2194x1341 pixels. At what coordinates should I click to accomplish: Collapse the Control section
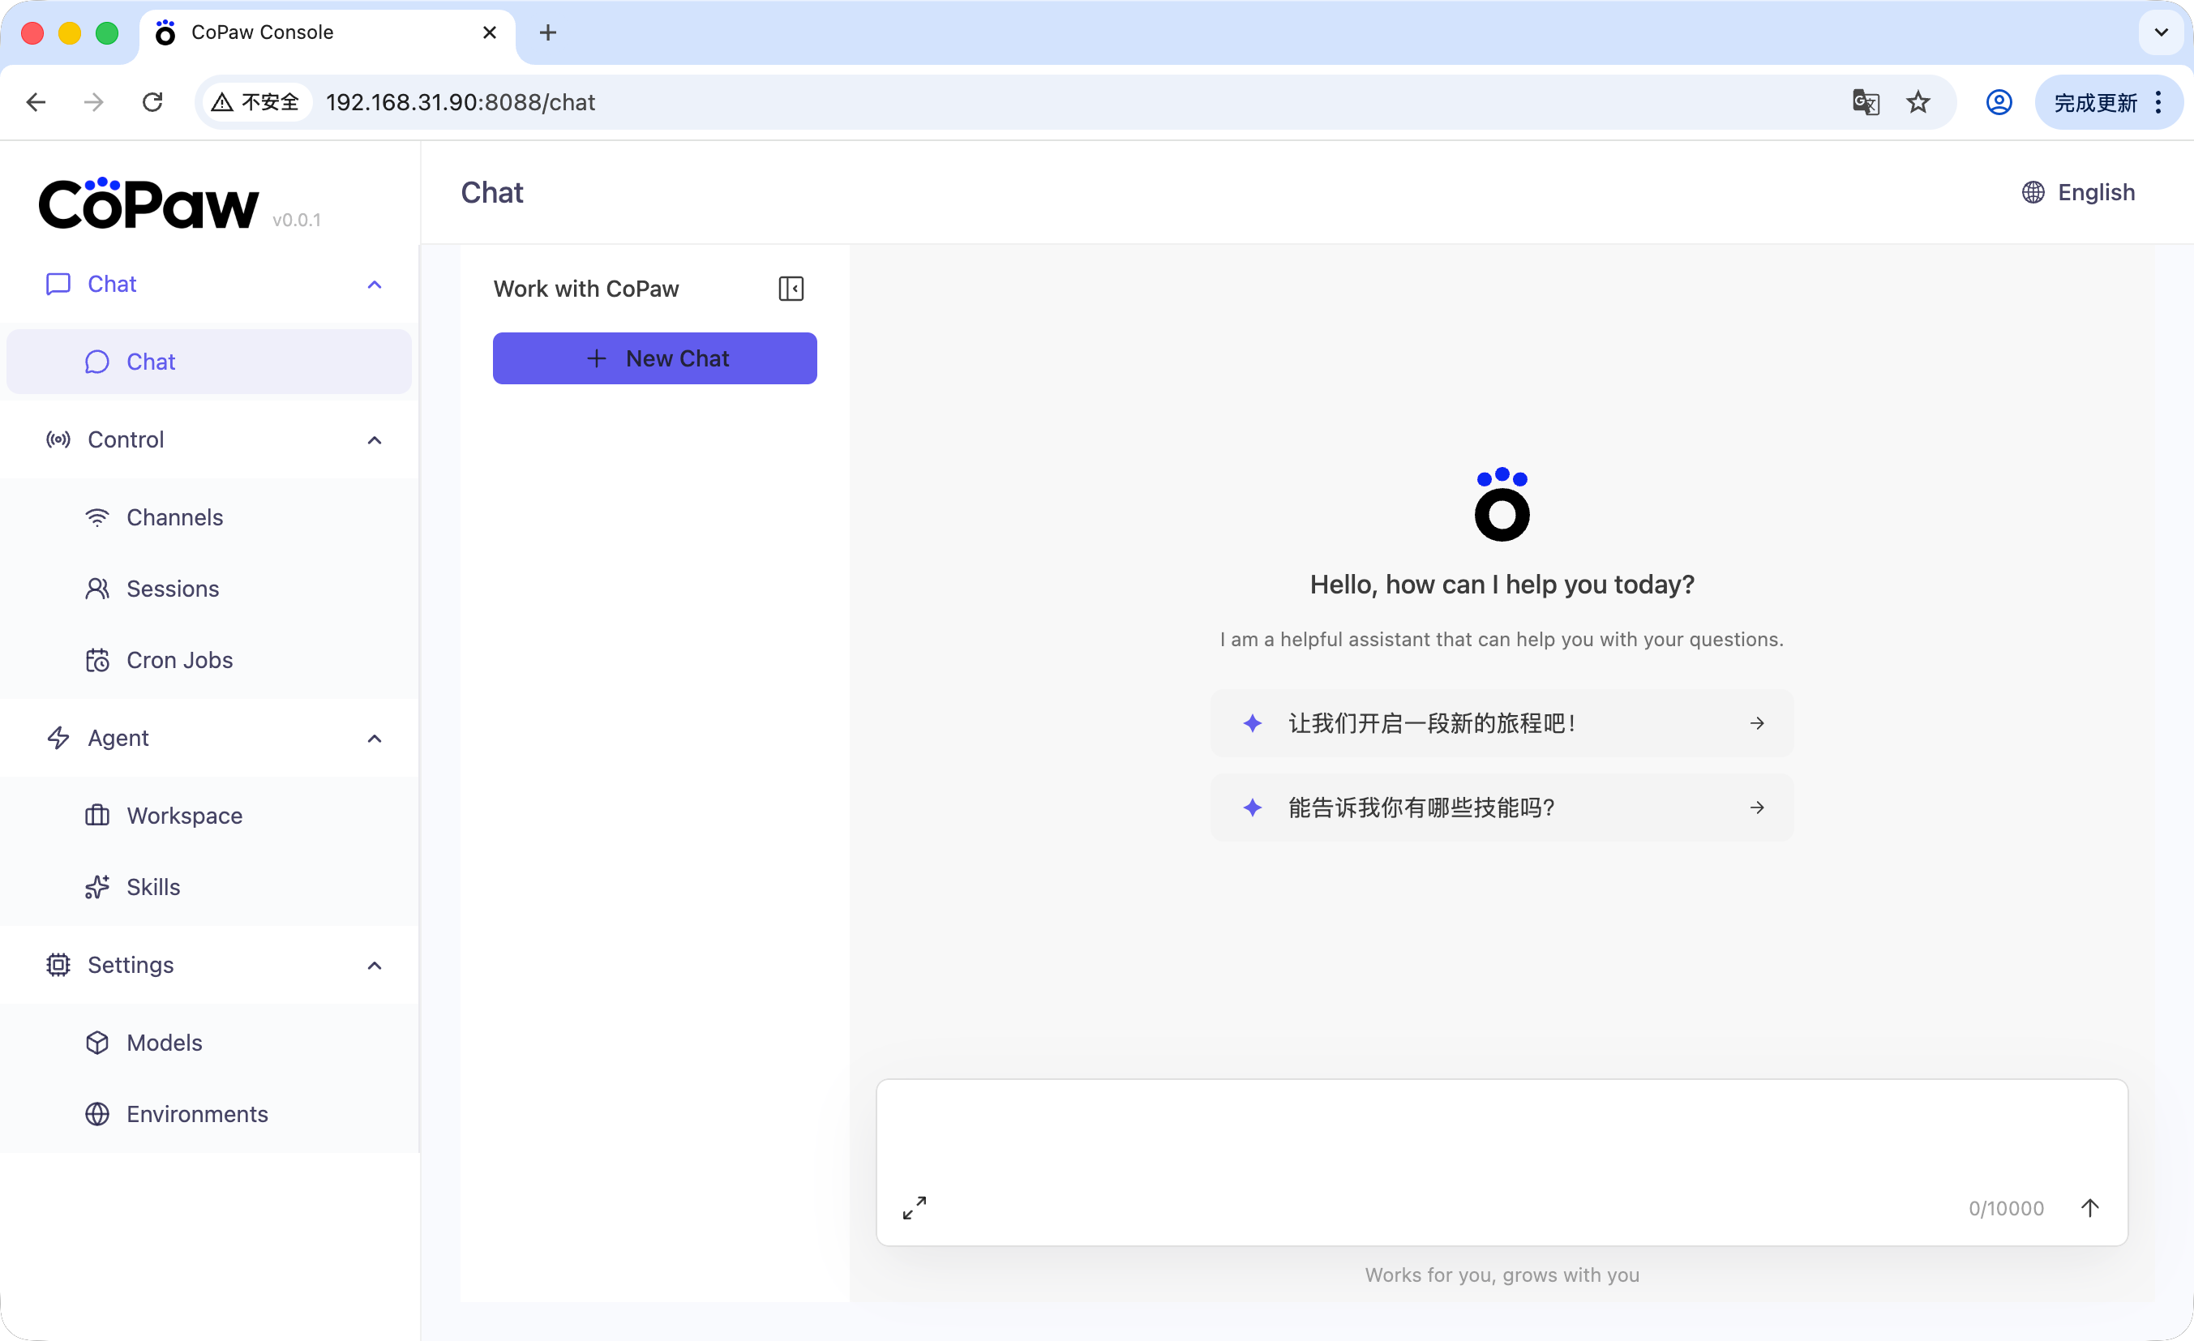click(374, 440)
